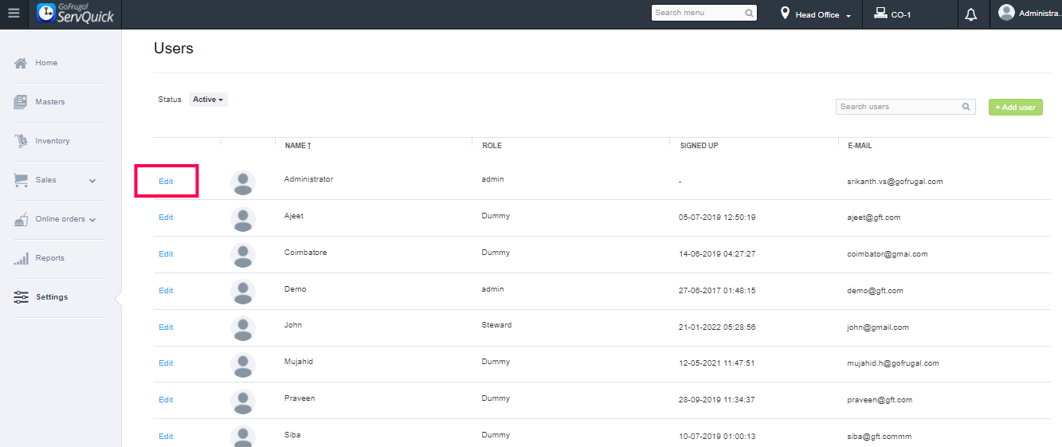Click signed up date 12-05-2021 11:47:51
Screen dimensions: 1062x447
(x=717, y=363)
